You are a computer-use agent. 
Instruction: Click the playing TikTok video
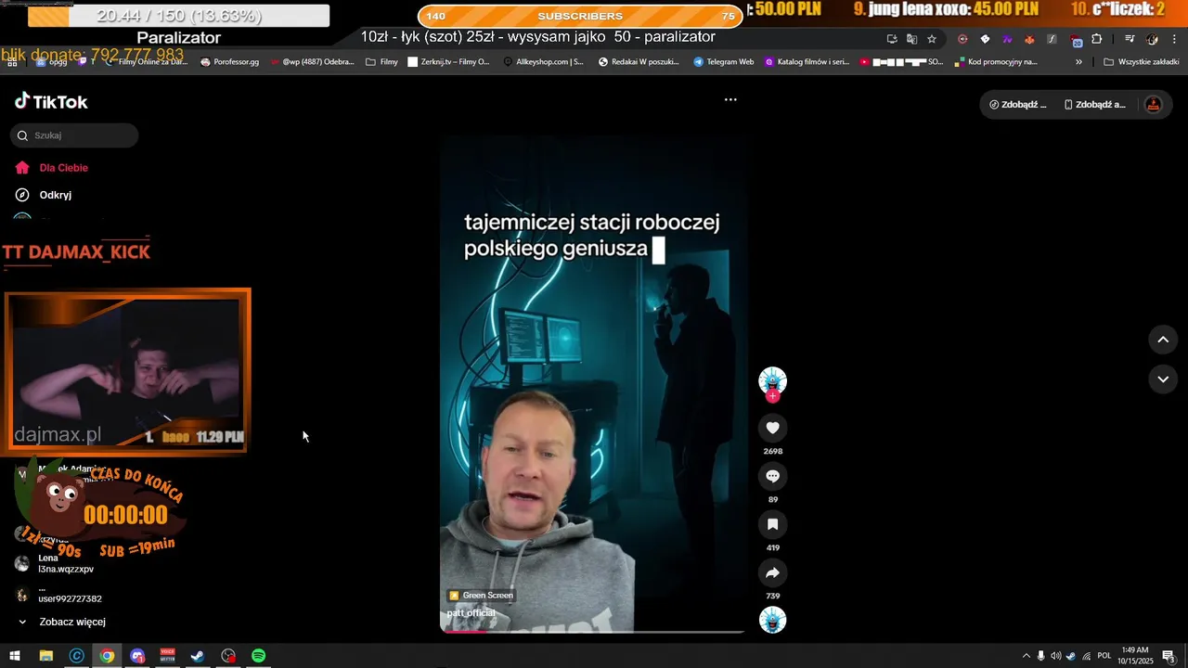(592, 384)
